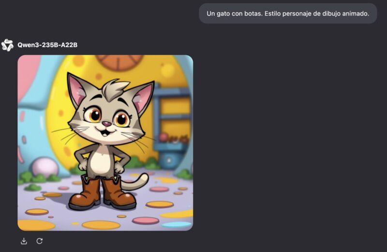Image resolution: width=387 pixels, height=252 pixels.
Task: Open the generated cat with boots image
Action: coord(105,143)
